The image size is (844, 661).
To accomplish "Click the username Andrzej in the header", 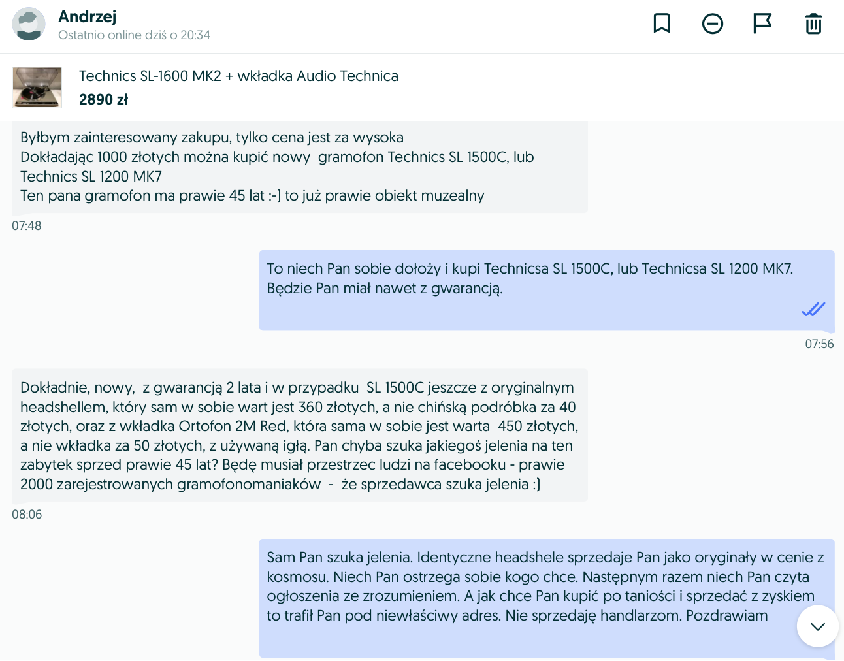I will click(x=87, y=16).
